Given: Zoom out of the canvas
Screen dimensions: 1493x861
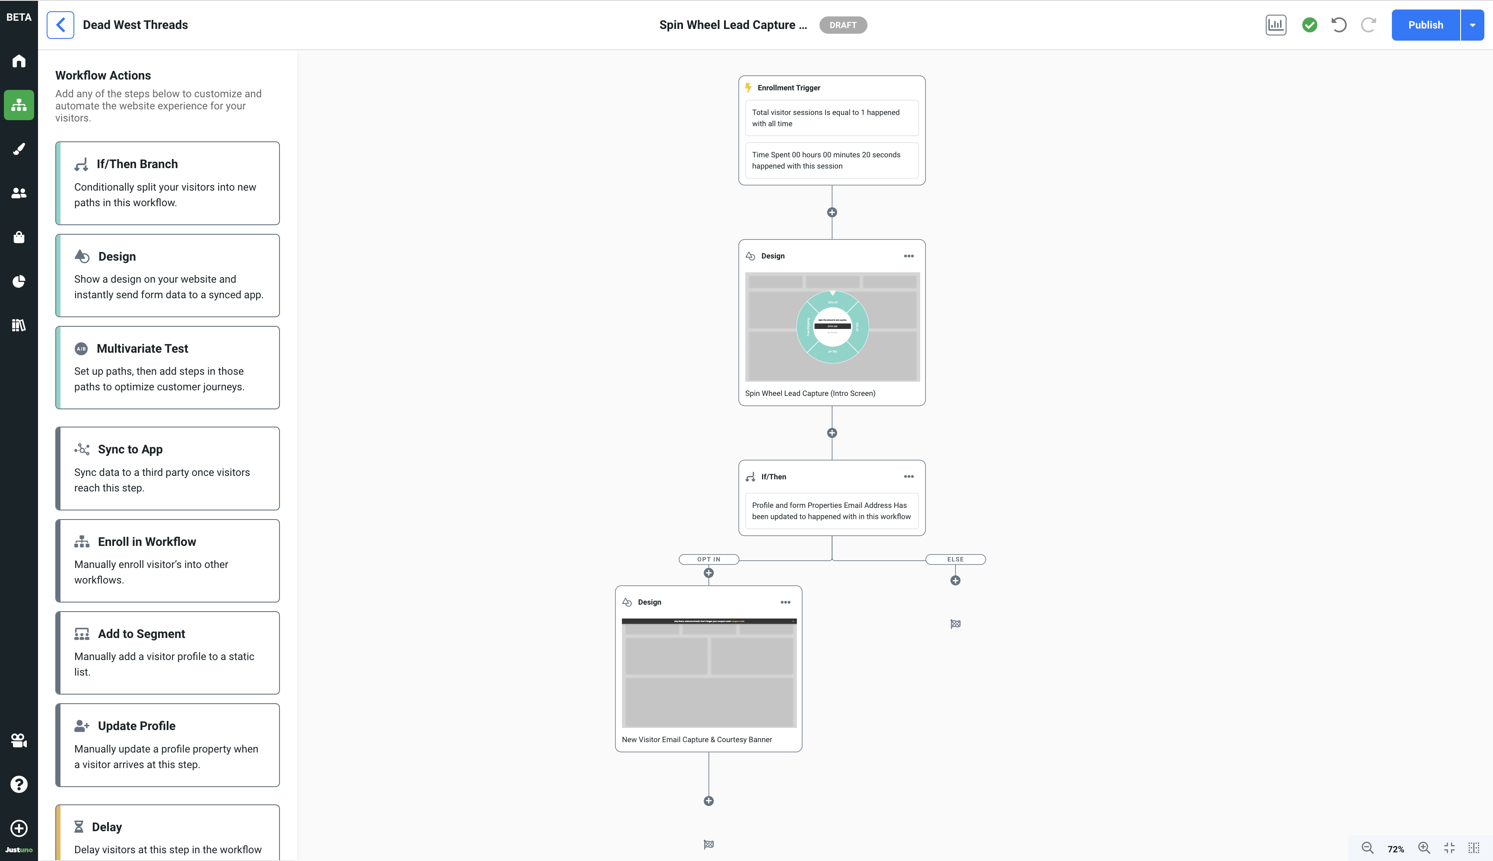Looking at the screenshot, I should 1367,848.
